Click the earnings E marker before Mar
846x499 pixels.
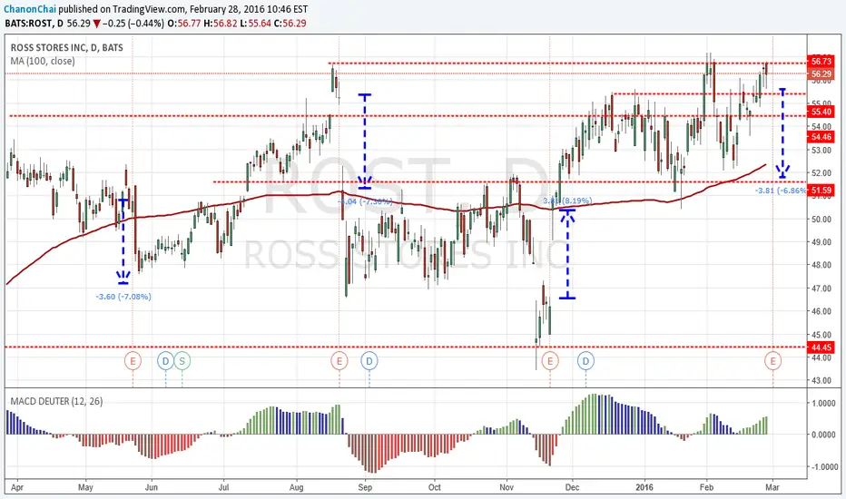(773, 360)
